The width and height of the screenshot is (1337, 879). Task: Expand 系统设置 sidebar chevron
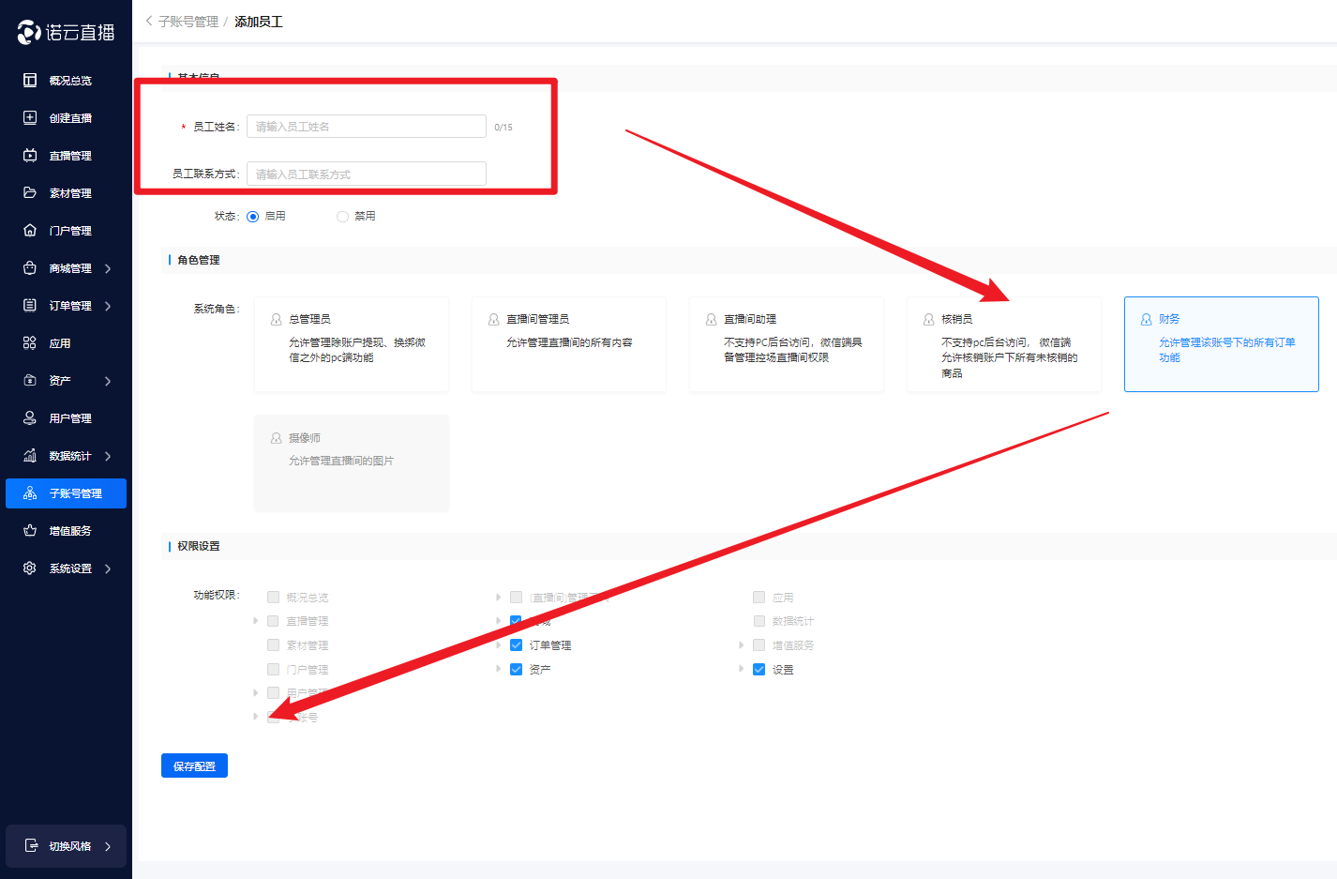[x=108, y=568]
